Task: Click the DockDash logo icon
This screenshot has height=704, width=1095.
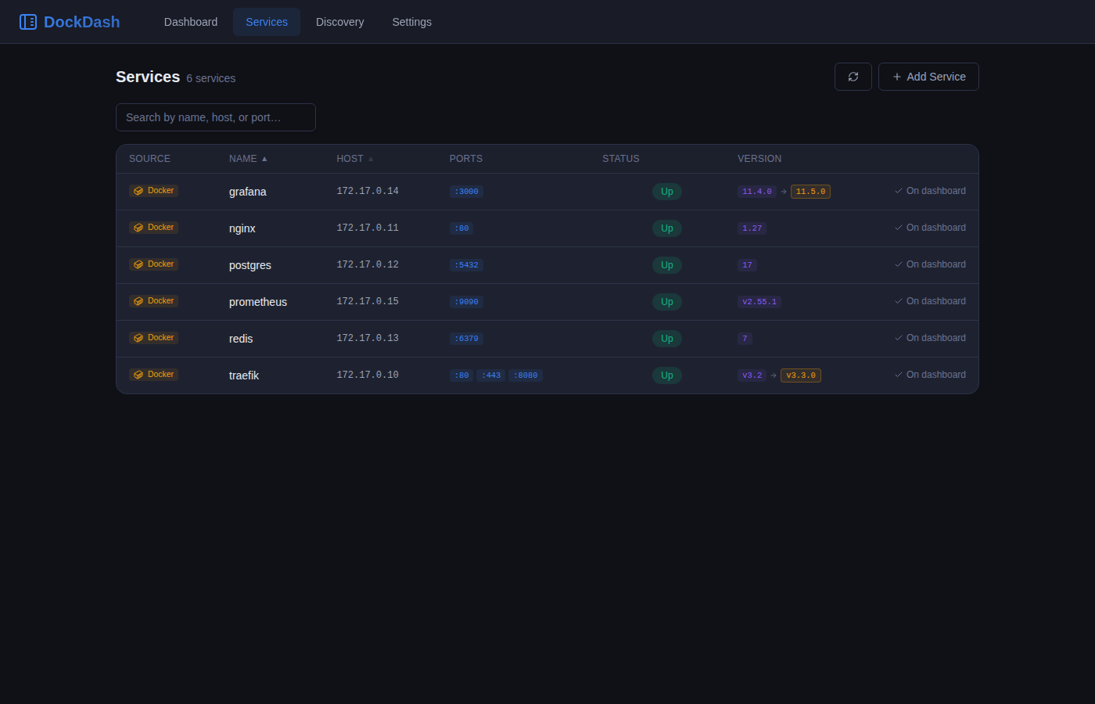Action: (28, 22)
